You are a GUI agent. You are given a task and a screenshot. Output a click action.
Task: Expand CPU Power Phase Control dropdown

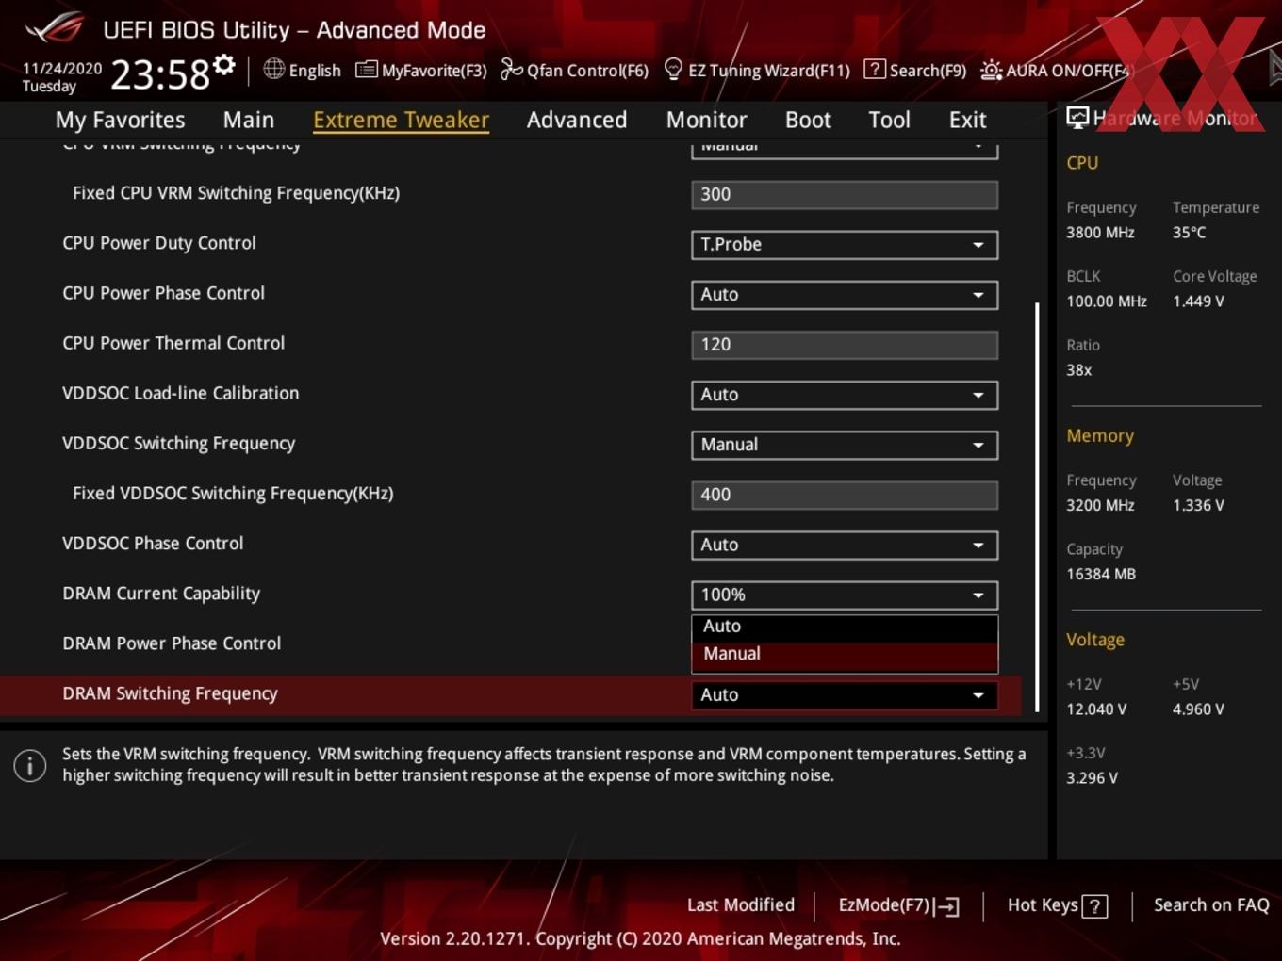click(x=845, y=294)
